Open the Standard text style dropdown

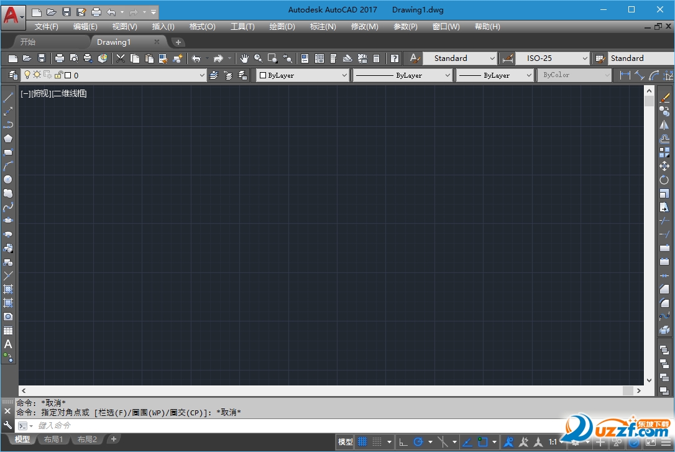coord(460,58)
